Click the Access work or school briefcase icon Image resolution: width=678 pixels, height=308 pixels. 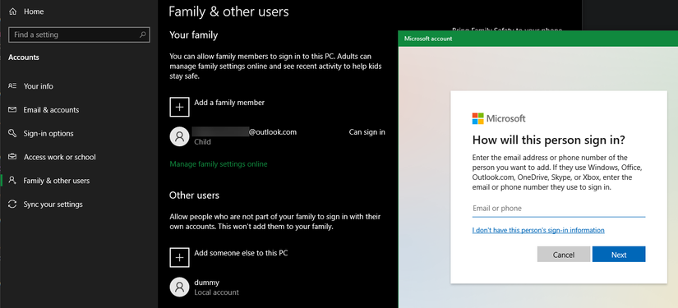pos(12,157)
